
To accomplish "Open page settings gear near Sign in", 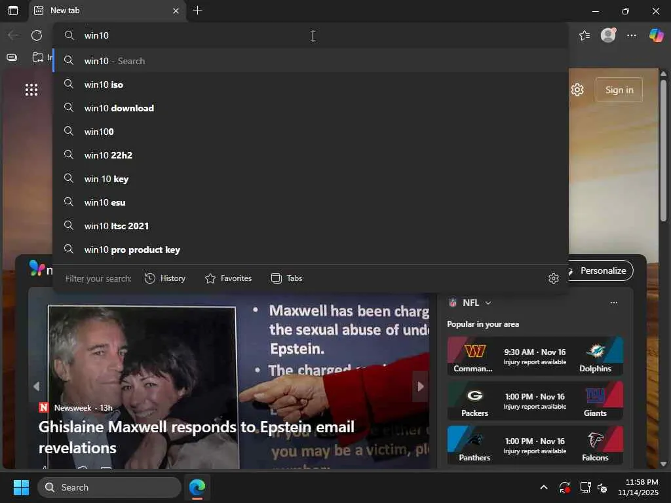I will pyautogui.click(x=577, y=90).
